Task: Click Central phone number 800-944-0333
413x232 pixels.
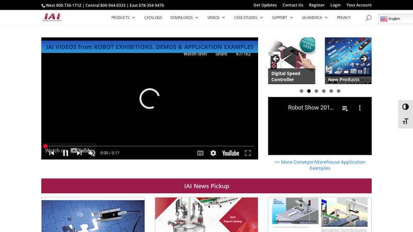Action: (113, 5)
